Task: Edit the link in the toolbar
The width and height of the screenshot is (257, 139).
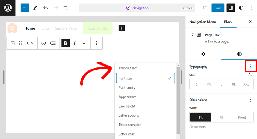Action: tap(43, 43)
